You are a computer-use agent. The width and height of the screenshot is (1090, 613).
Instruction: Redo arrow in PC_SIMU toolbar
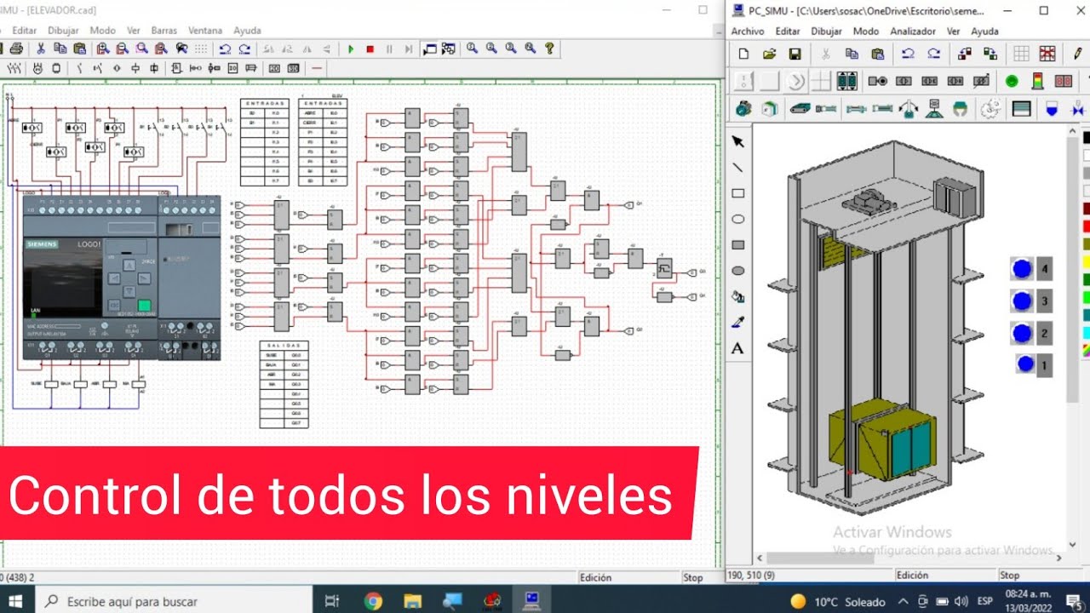pyautogui.click(x=934, y=54)
